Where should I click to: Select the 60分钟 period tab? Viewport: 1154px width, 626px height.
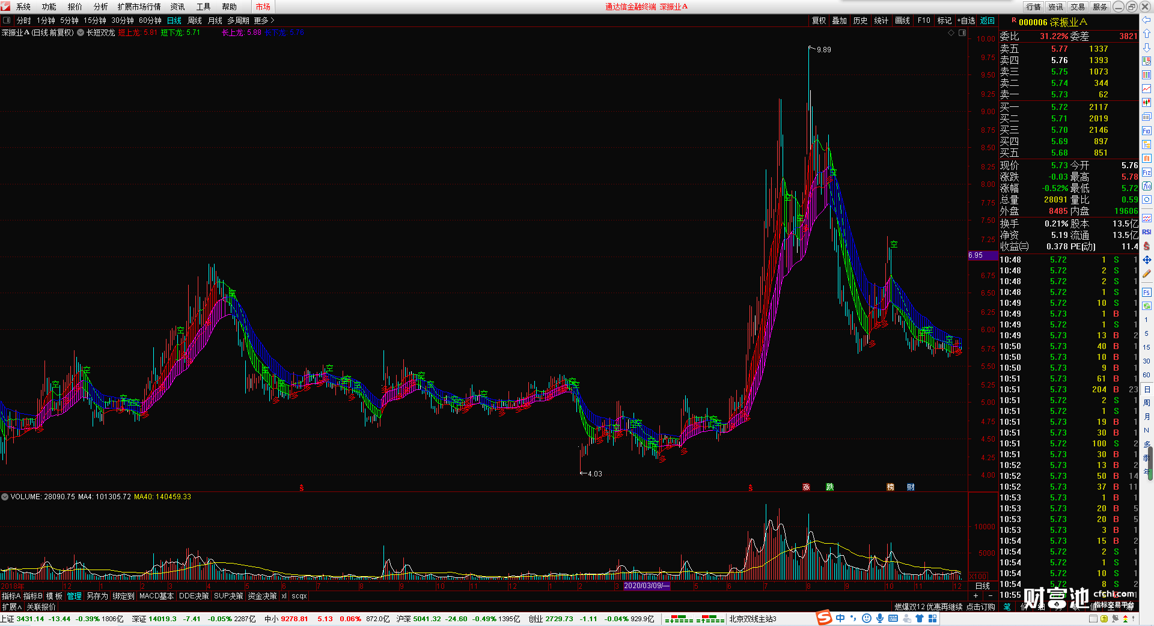tap(150, 20)
